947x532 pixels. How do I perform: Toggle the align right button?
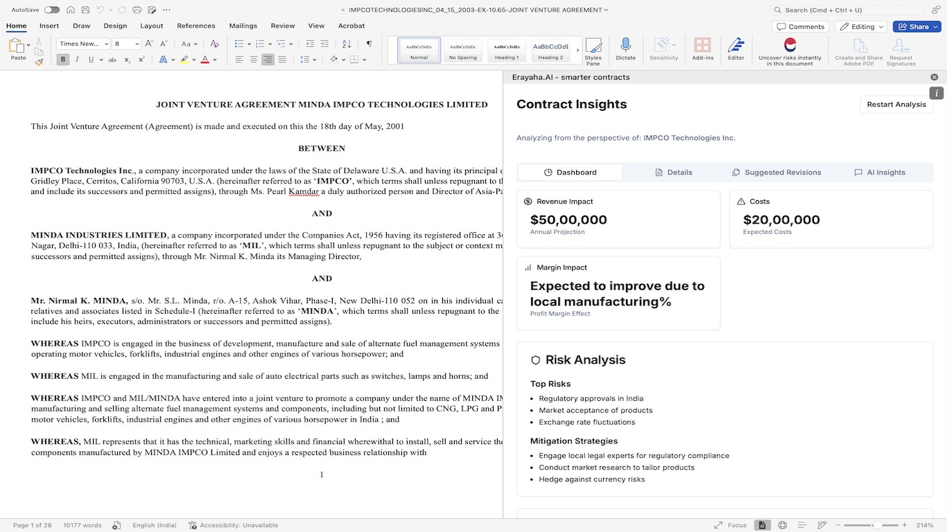click(x=268, y=60)
